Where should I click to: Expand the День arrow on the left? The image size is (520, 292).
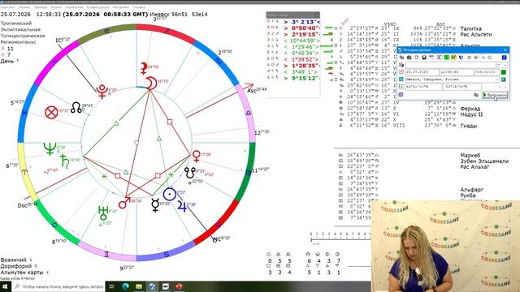18,61
